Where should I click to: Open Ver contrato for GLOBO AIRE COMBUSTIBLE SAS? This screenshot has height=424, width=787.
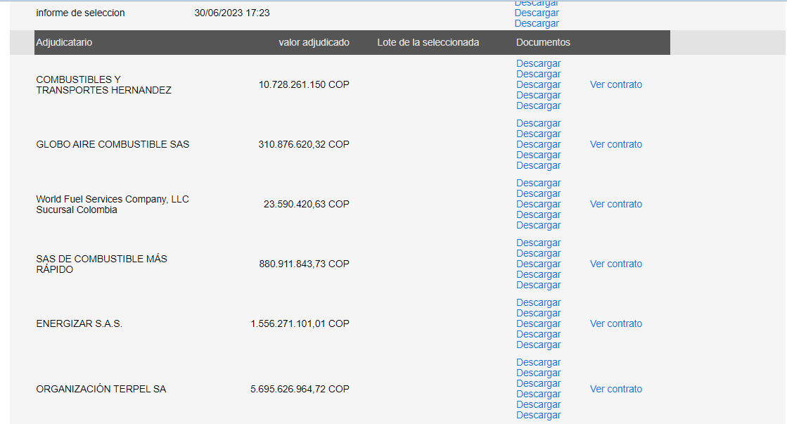coord(616,144)
